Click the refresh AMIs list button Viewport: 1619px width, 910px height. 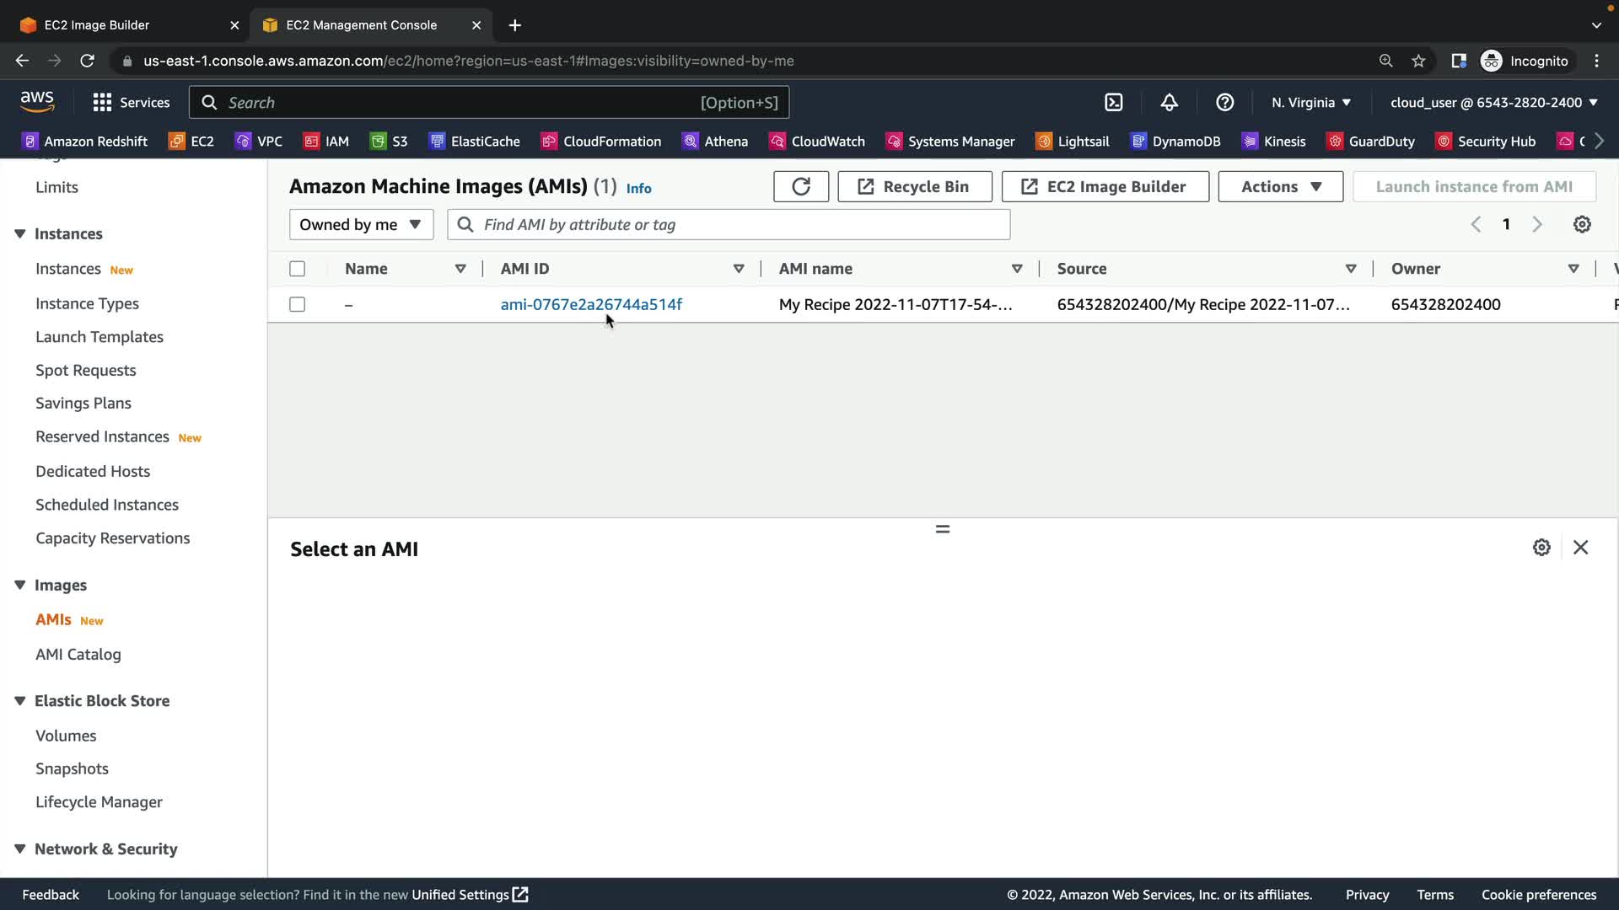pos(800,186)
